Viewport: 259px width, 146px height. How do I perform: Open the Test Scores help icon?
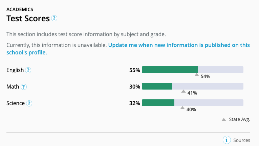click(54, 18)
